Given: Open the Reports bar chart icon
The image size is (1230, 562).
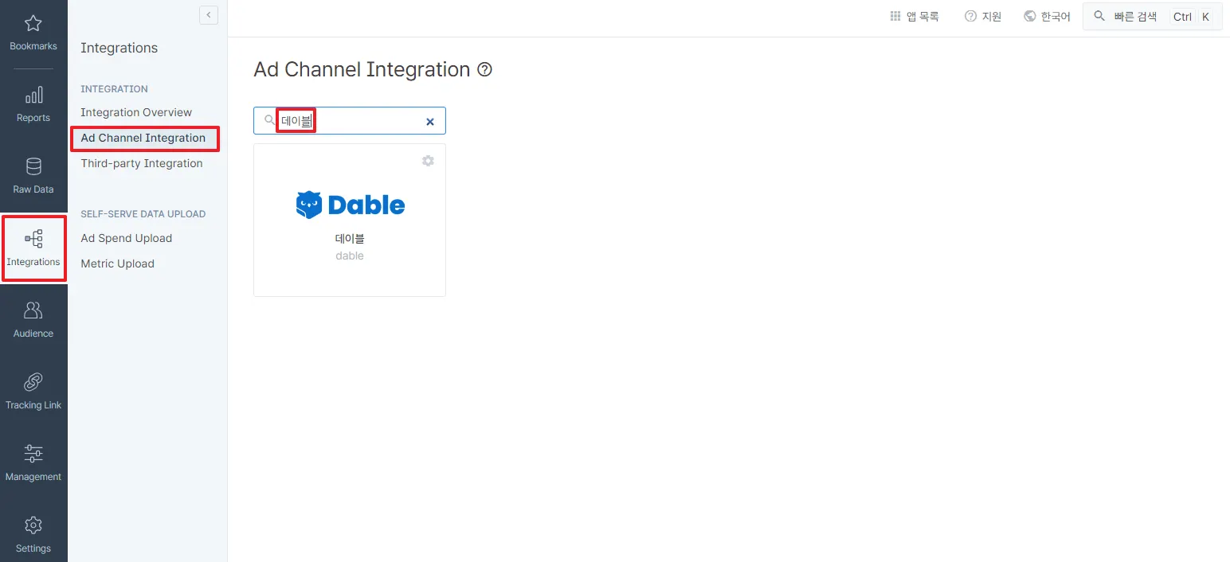Looking at the screenshot, I should click(x=33, y=96).
